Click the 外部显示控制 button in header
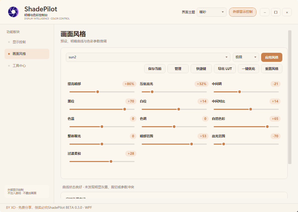 242,12
